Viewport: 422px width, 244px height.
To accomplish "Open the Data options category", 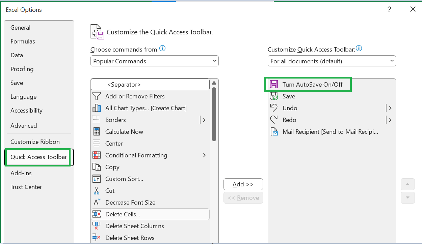I will coord(39,55).
